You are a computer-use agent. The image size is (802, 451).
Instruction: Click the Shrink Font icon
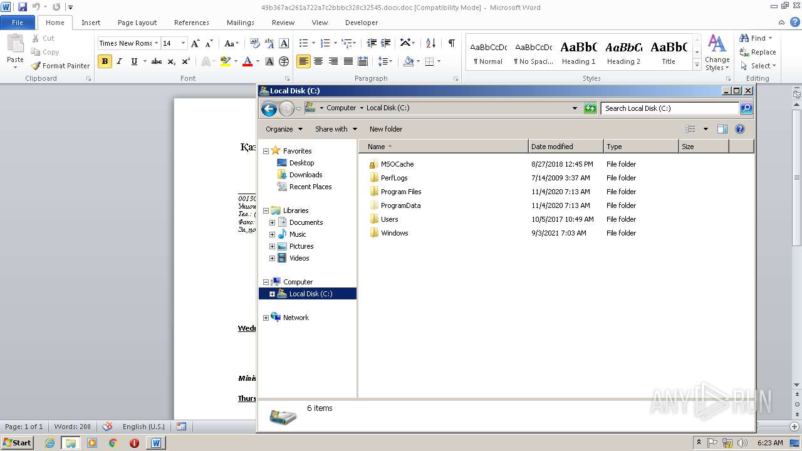pos(209,43)
